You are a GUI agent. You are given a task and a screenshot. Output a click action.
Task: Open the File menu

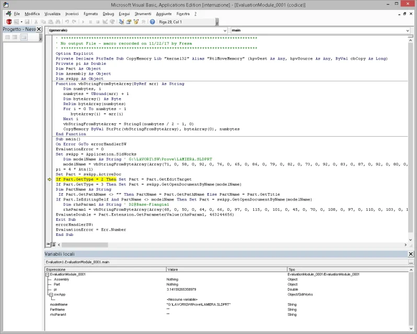[x=17, y=14]
